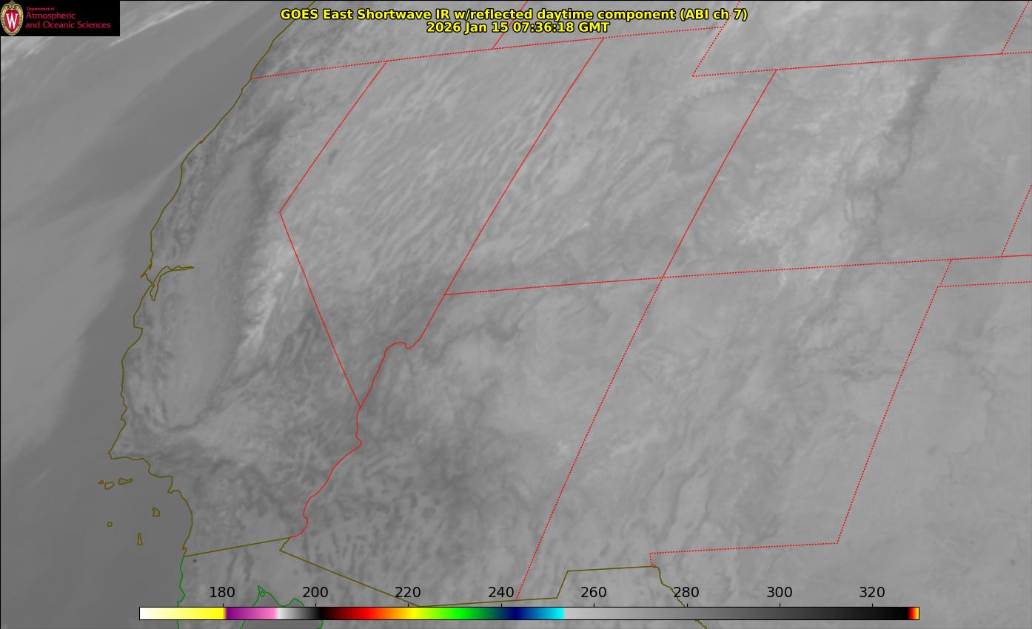Click the 220 colorbar label
The height and width of the screenshot is (629, 1032).
[408, 592]
